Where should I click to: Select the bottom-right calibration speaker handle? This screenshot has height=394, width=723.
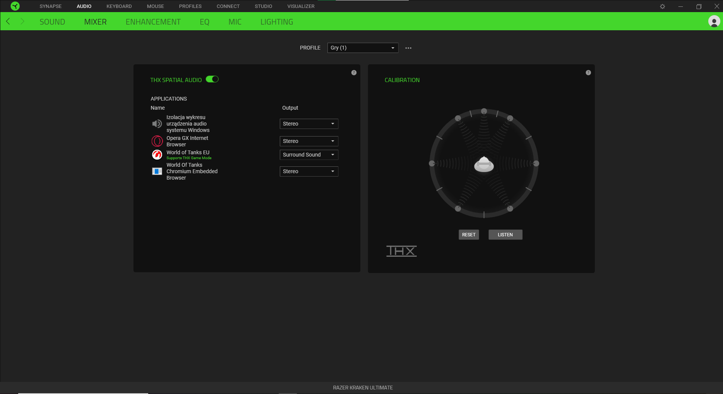click(510, 208)
